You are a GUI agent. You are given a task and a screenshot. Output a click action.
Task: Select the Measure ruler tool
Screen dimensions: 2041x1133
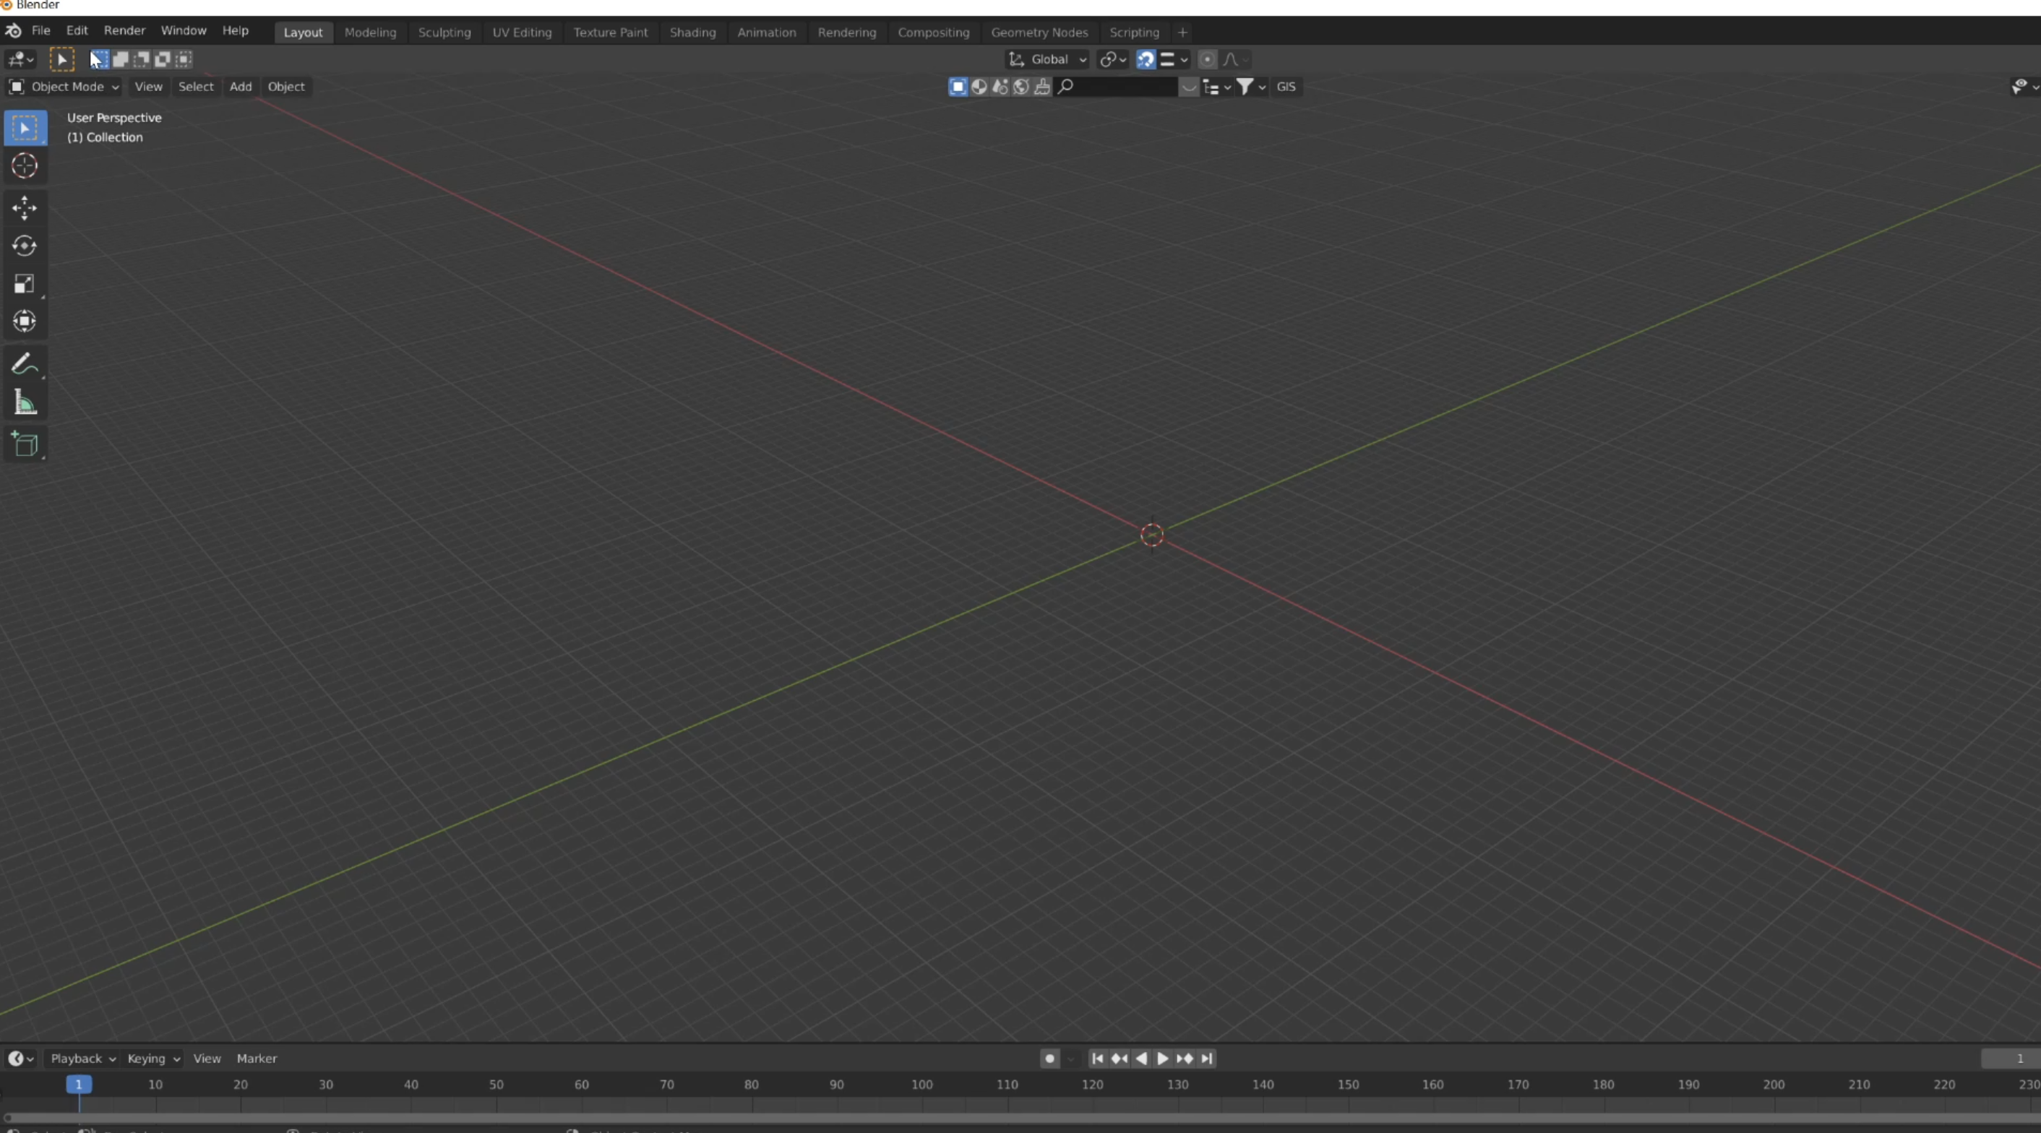[25, 403]
